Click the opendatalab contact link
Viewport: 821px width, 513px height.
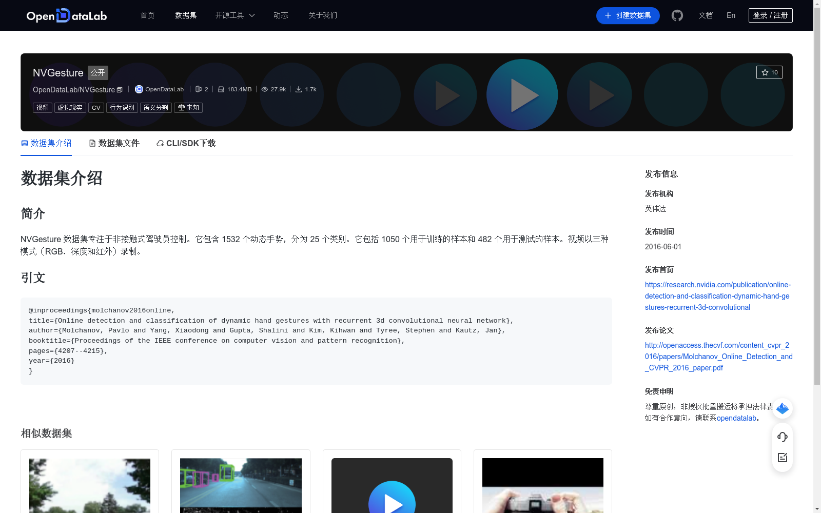pyautogui.click(x=736, y=418)
